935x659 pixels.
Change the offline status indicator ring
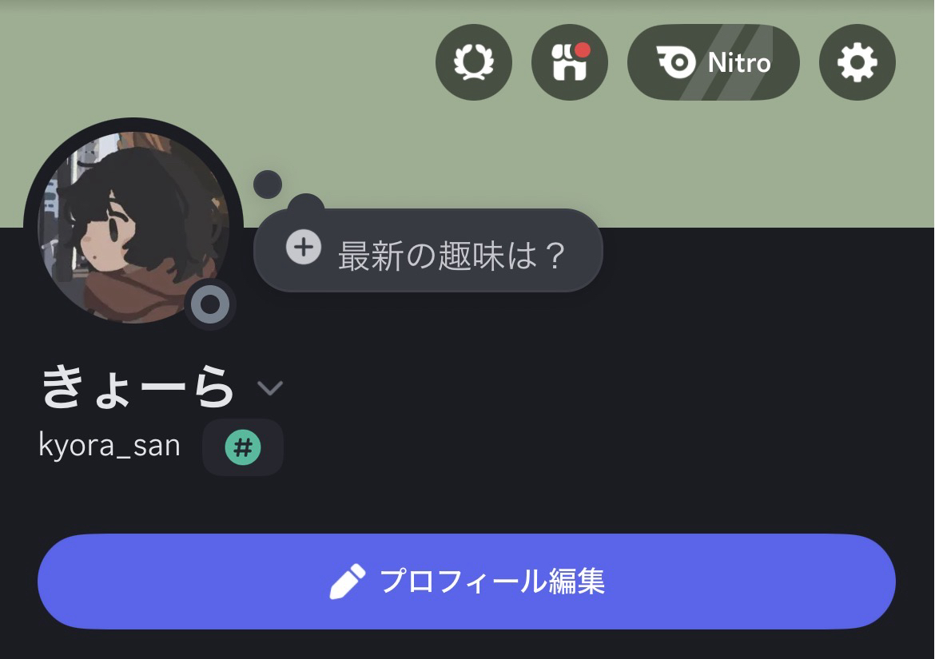(210, 304)
